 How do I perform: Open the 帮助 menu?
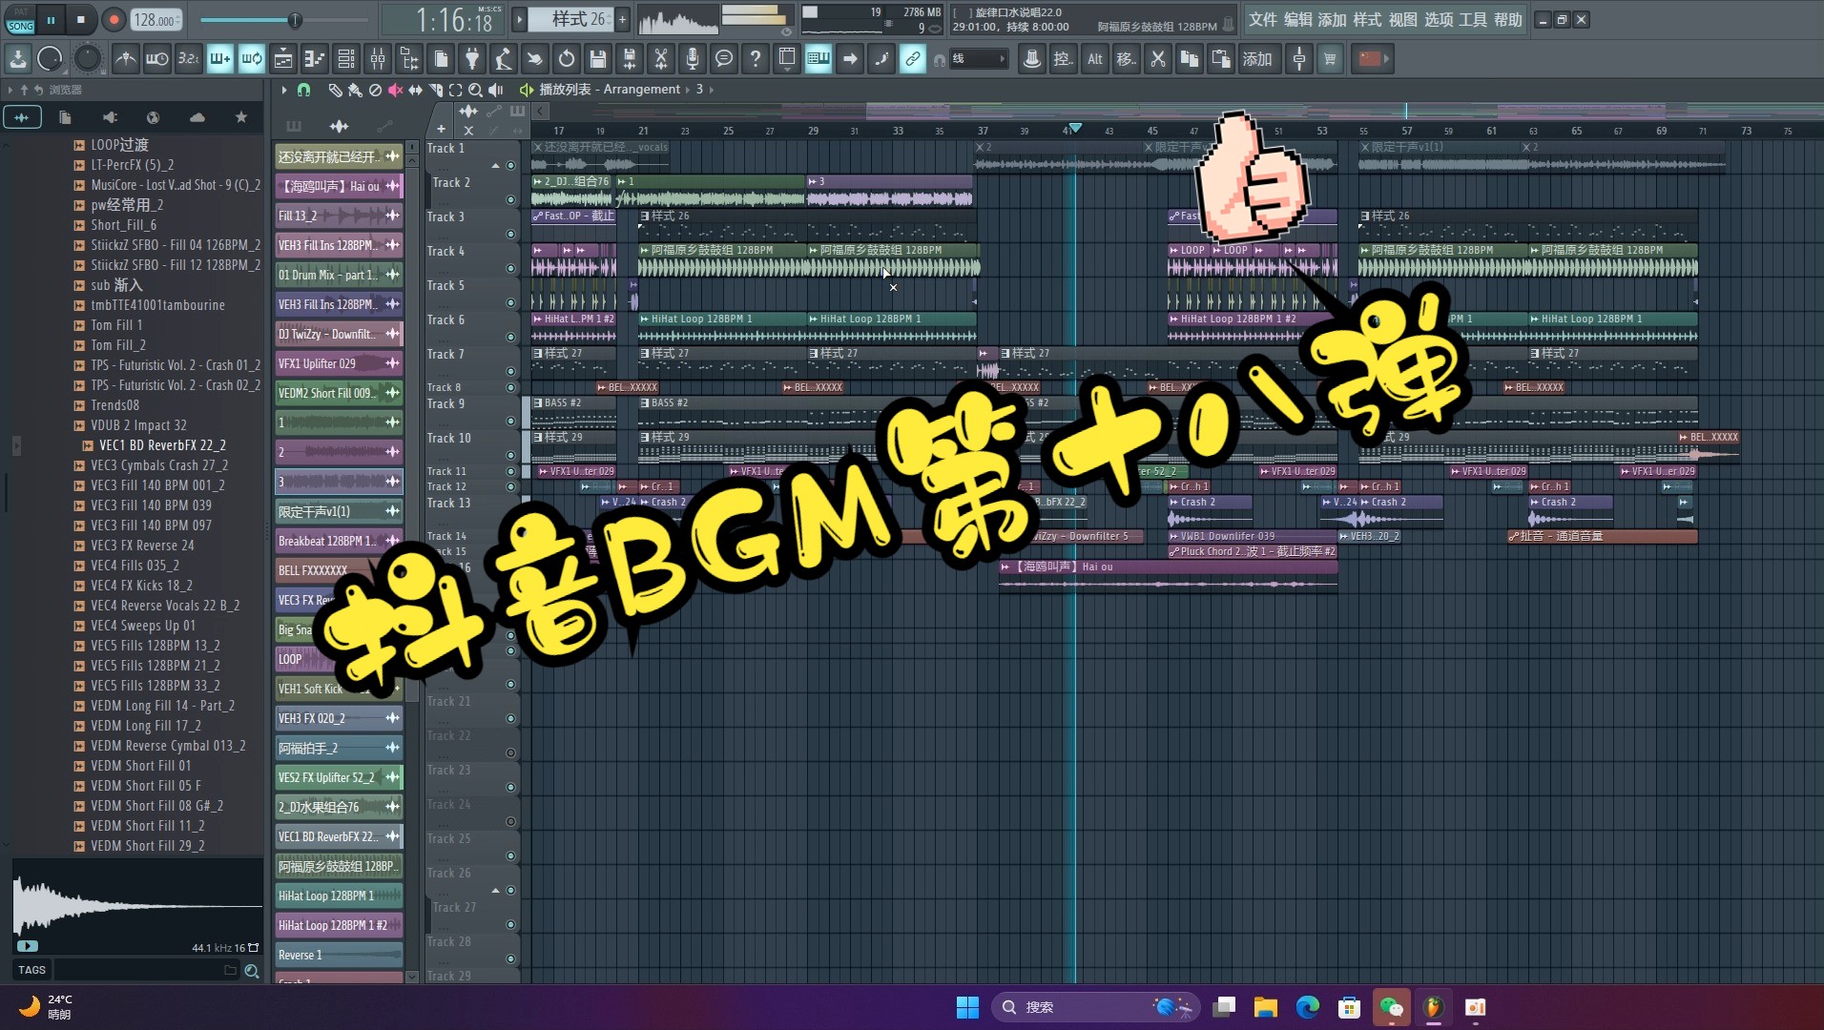(x=1508, y=20)
